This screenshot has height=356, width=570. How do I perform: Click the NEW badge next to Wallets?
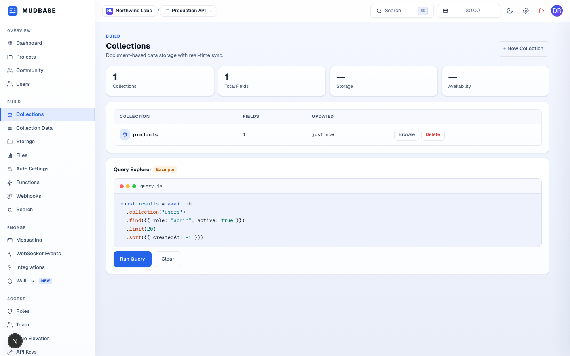pos(46,281)
